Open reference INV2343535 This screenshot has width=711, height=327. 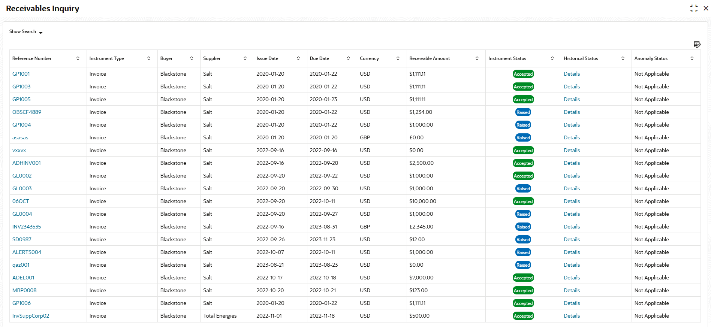click(27, 227)
